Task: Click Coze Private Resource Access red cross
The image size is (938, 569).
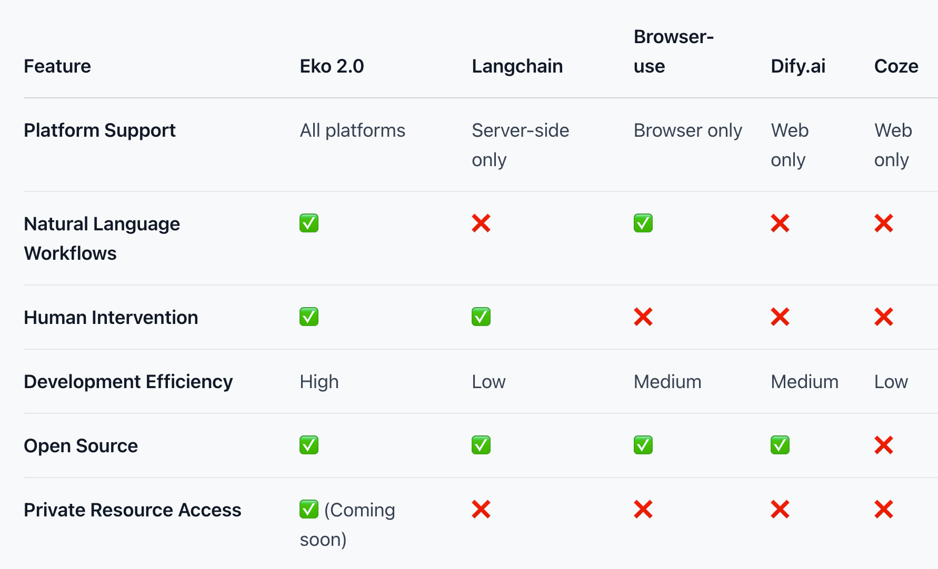Action: tap(884, 509)
